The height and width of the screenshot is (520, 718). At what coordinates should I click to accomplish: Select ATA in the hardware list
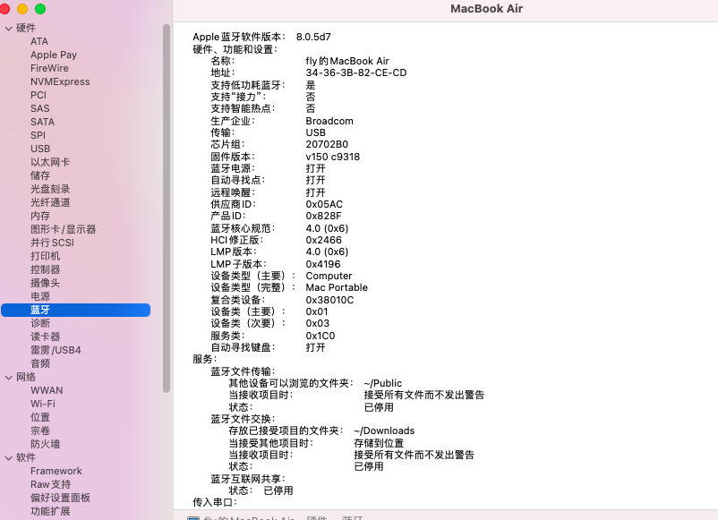(39, 41)
